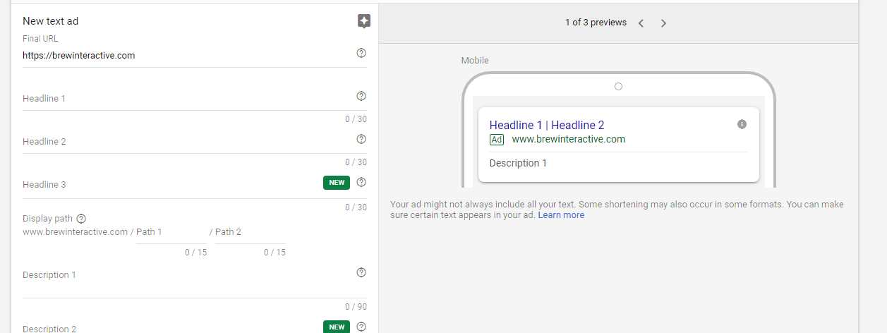Open the Learn more link
The width and height of the screenshot is (887, 333).
561,215
